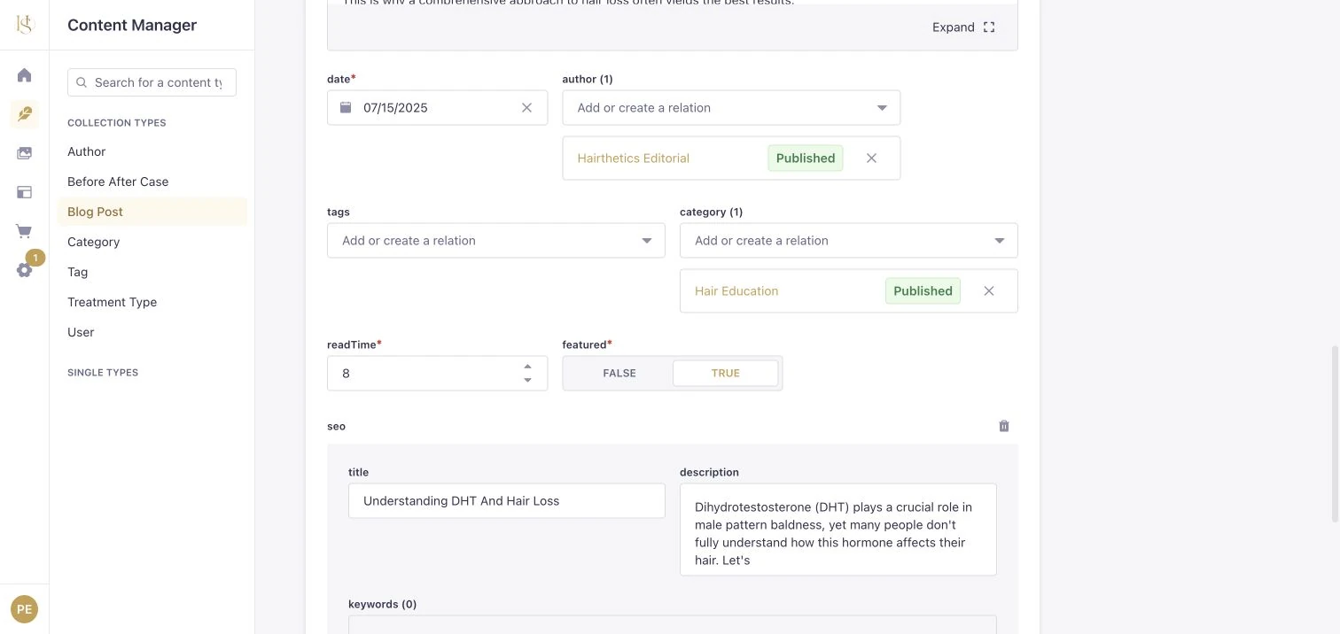Focus the seo title input
Image resolution: width=1340 pixels, height=634 pixels.
click(x=506, y=500)
